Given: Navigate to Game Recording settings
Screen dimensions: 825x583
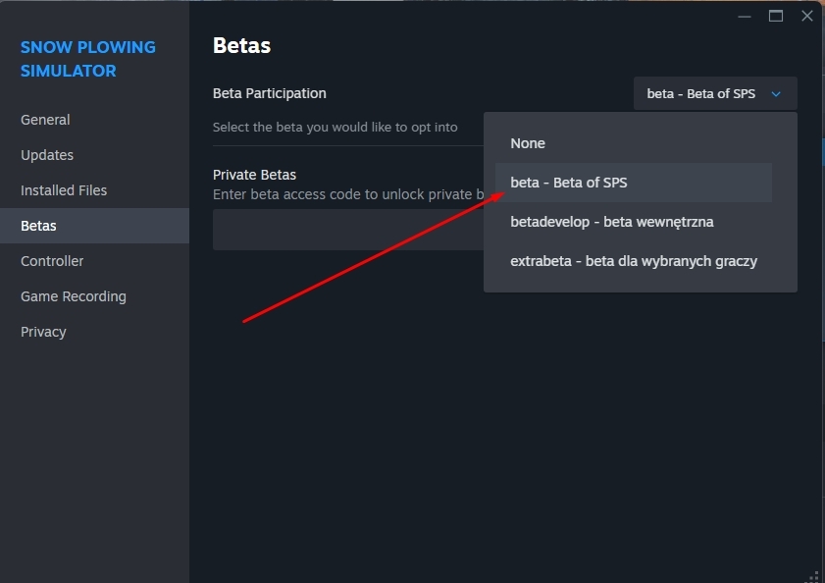Looking at the screenshot, I should point(74,296).
